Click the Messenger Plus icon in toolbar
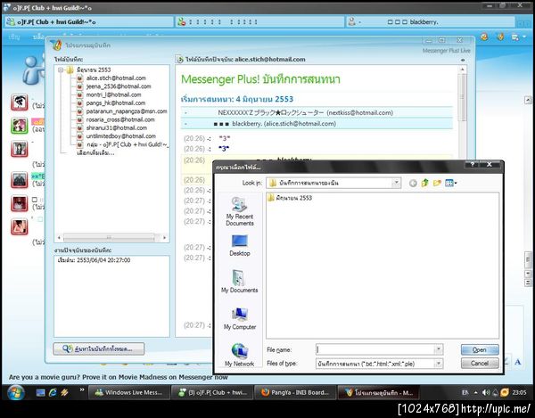Screen dimensions: 535x418 point(500,37)
